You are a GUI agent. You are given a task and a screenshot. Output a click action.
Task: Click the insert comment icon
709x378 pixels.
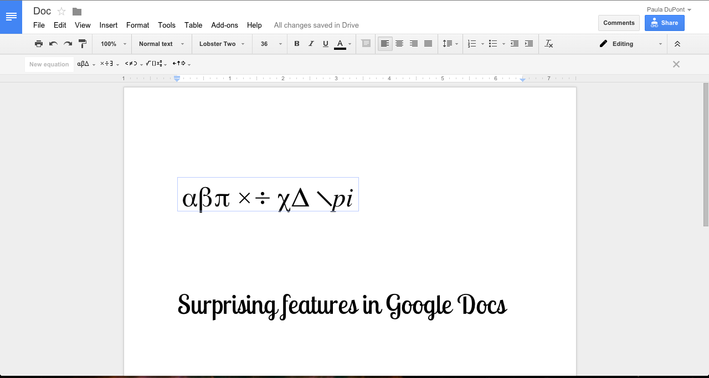click(x=366, y=44)
